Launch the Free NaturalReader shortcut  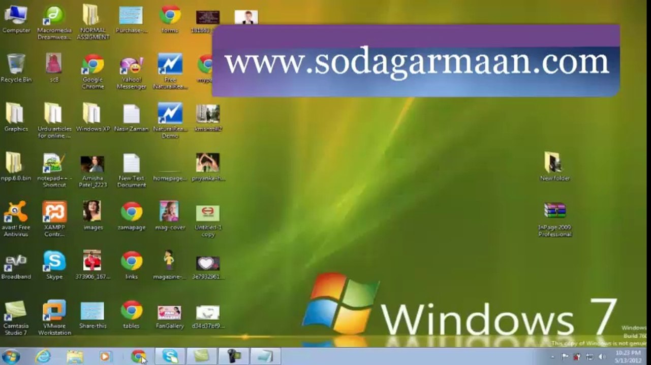170,72
